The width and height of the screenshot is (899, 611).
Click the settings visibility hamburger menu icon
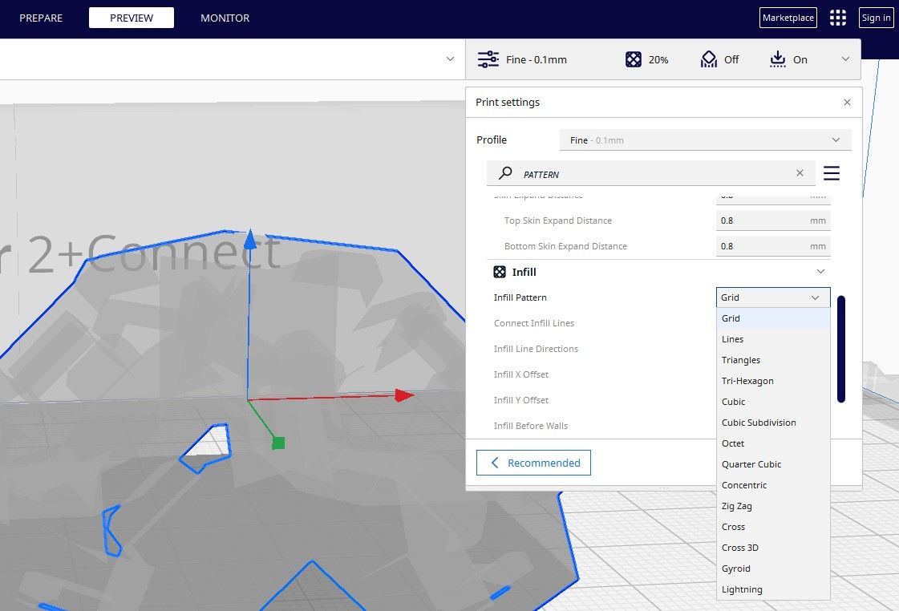click(x=831, y=173)
